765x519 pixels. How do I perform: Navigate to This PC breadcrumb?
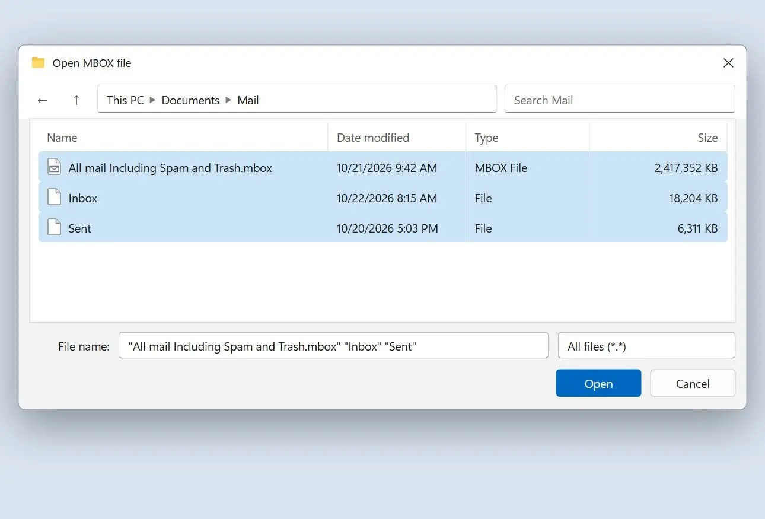(x=125, y=100)
